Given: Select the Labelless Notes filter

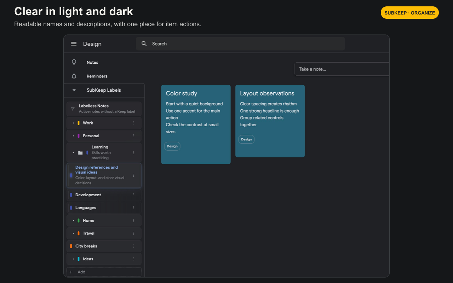Looking at the screenshot, I should [x=104, y=109].
